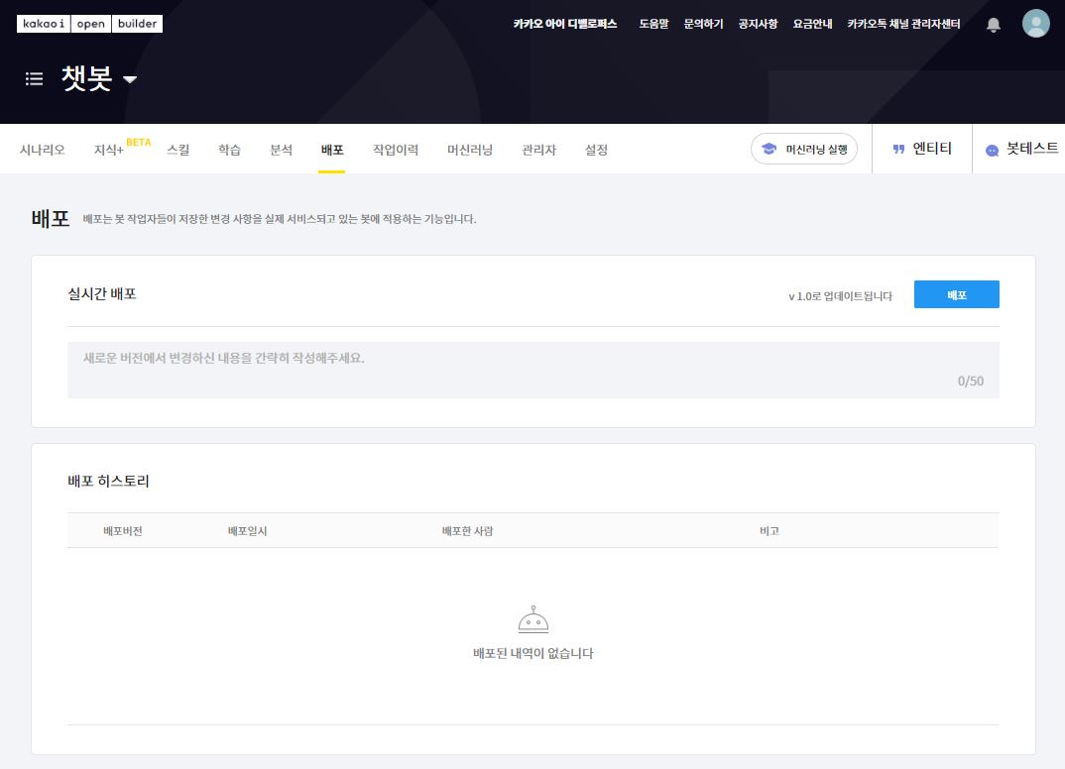This screenshot has height=769, width=1065.
Task: Click the quote icon beside 엔티티
Action: point(899,150)
